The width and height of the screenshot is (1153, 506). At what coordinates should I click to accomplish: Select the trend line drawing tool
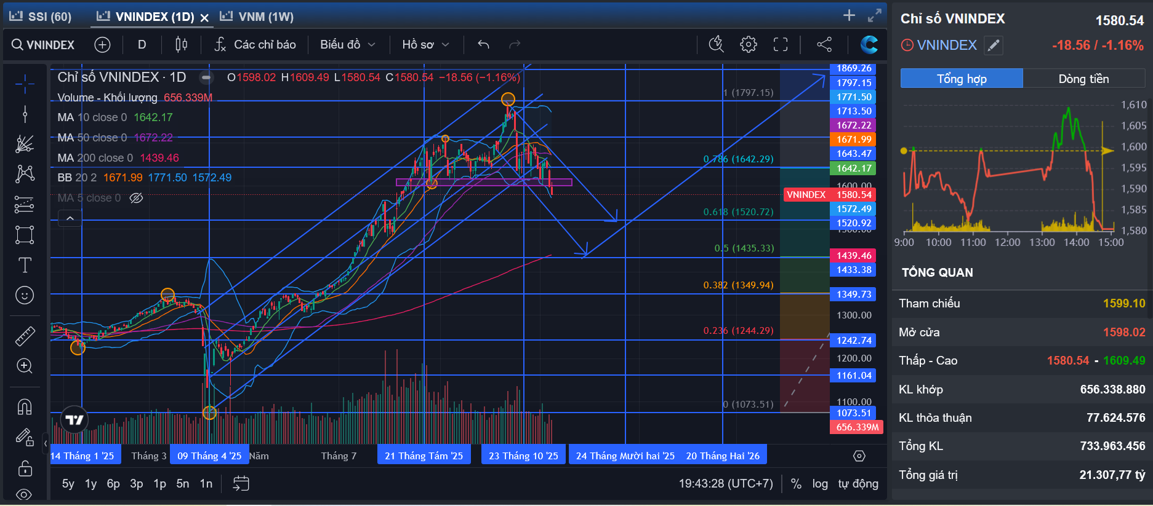point(25,114)
